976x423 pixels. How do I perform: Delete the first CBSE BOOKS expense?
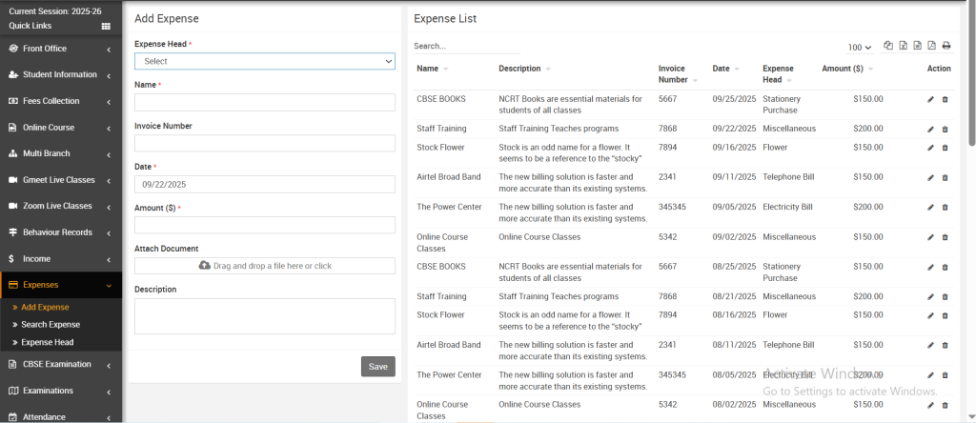coord(945,99)
